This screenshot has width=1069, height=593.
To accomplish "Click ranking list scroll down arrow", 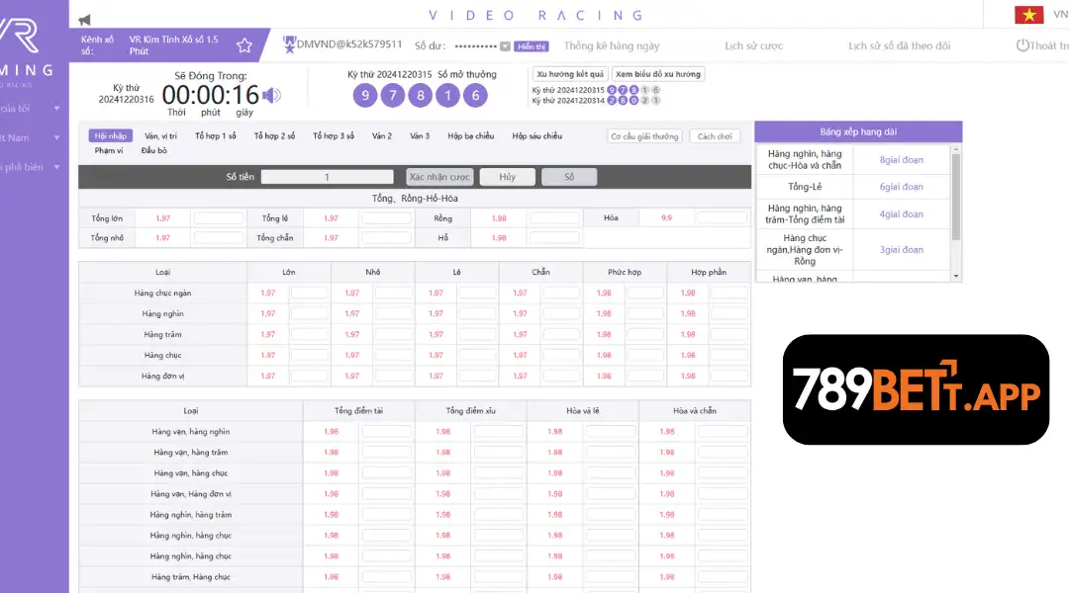I will (956, 277).
